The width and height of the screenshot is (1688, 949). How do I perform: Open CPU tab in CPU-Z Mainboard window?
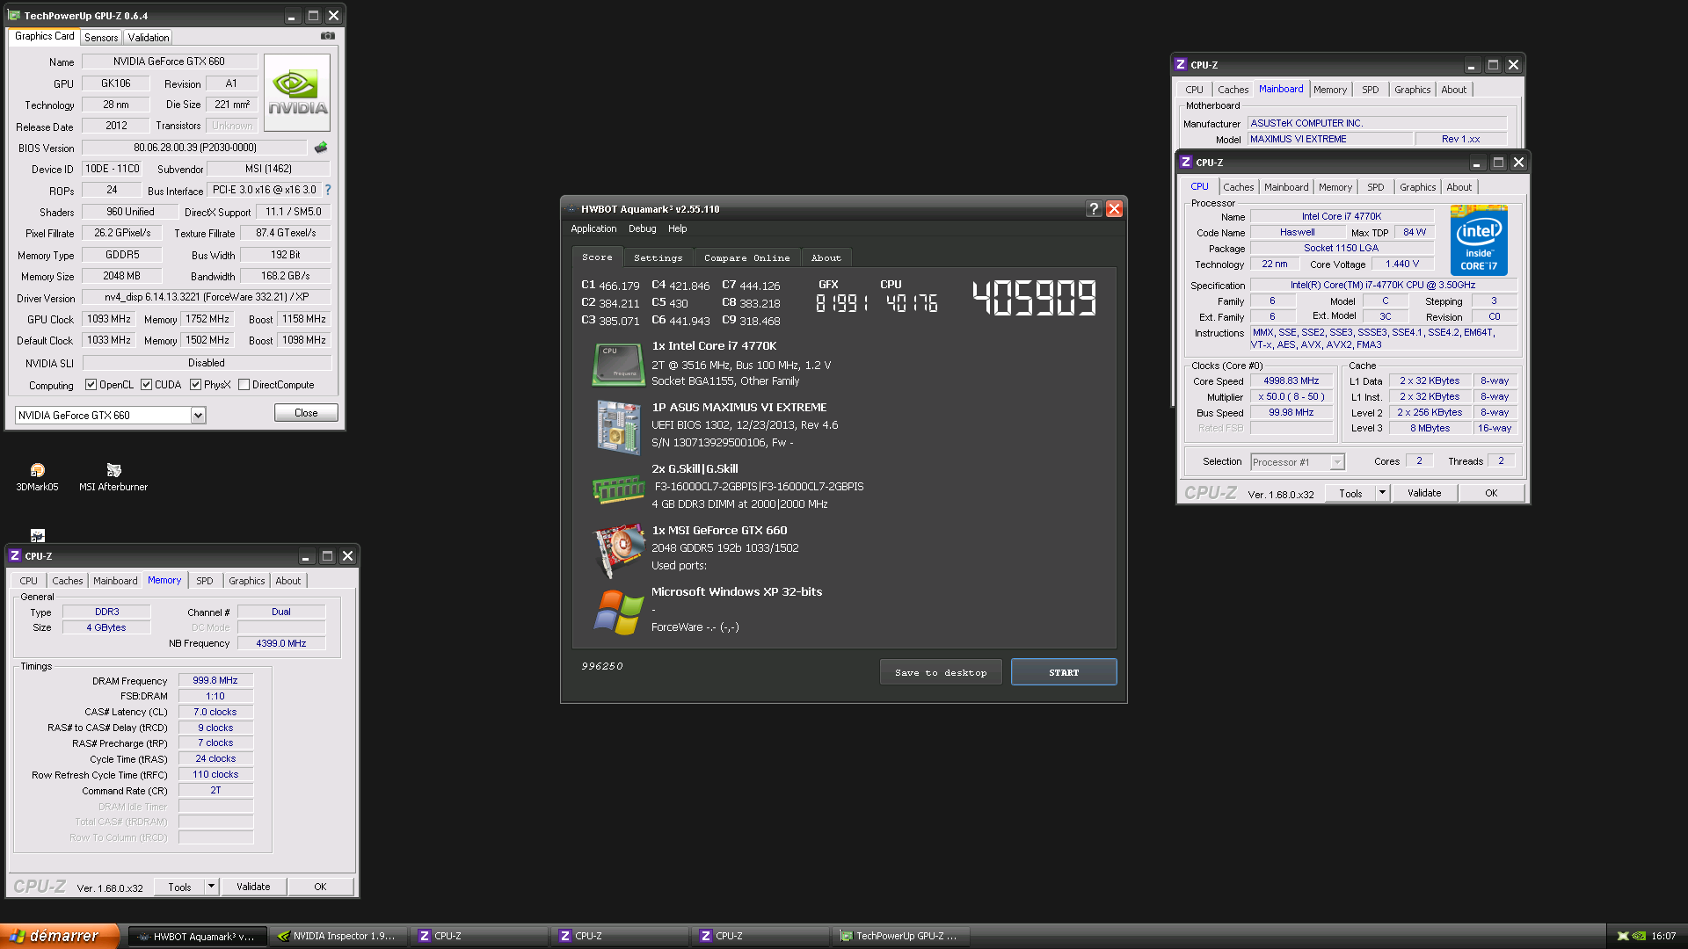tap(1194, 90)
